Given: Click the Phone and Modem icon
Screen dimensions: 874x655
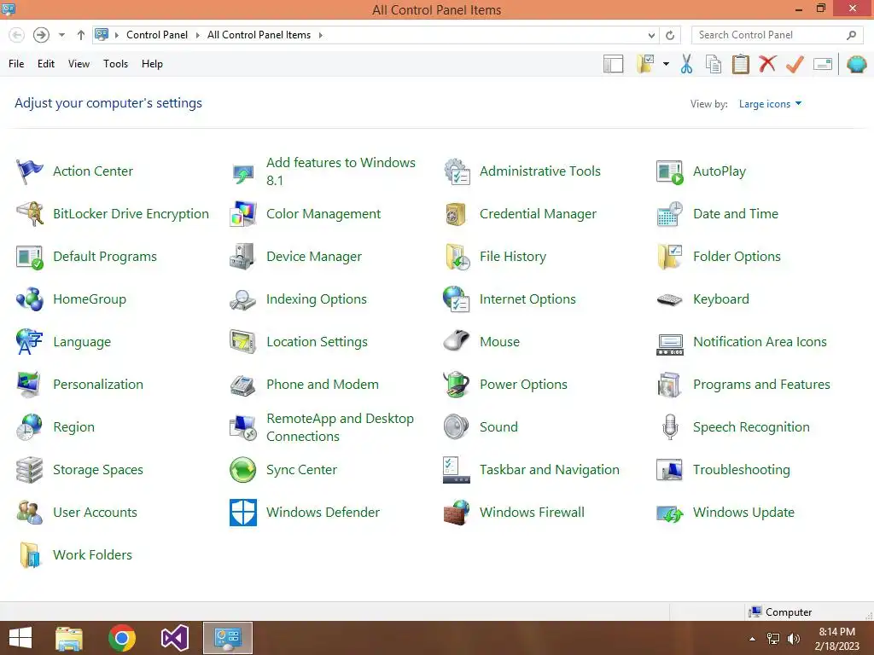Looking at the screenshot, I should (243, 385).
